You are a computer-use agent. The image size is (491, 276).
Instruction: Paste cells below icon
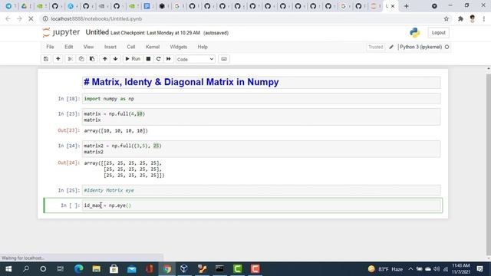click(92, 59)
